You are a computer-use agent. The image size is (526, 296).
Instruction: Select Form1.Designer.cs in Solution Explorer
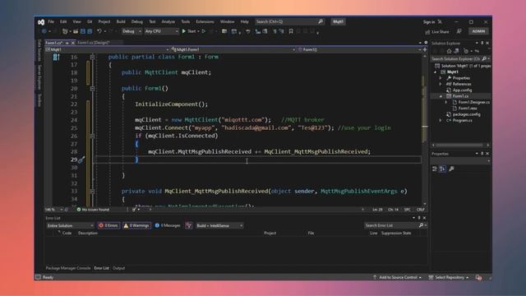[x=473, y=102]
